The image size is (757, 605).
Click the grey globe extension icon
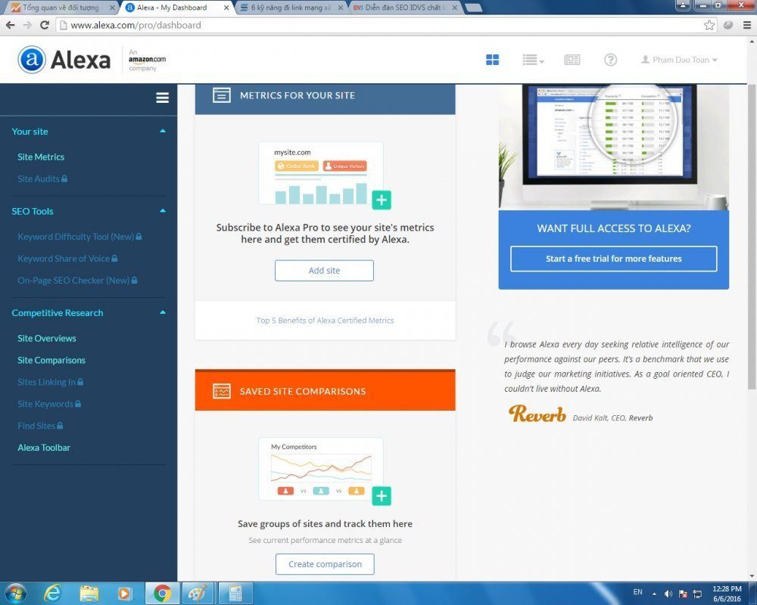pyautogui.click(x=728, y=25)
